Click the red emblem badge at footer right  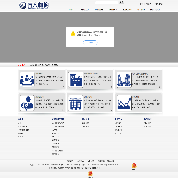tap(134, 166)
